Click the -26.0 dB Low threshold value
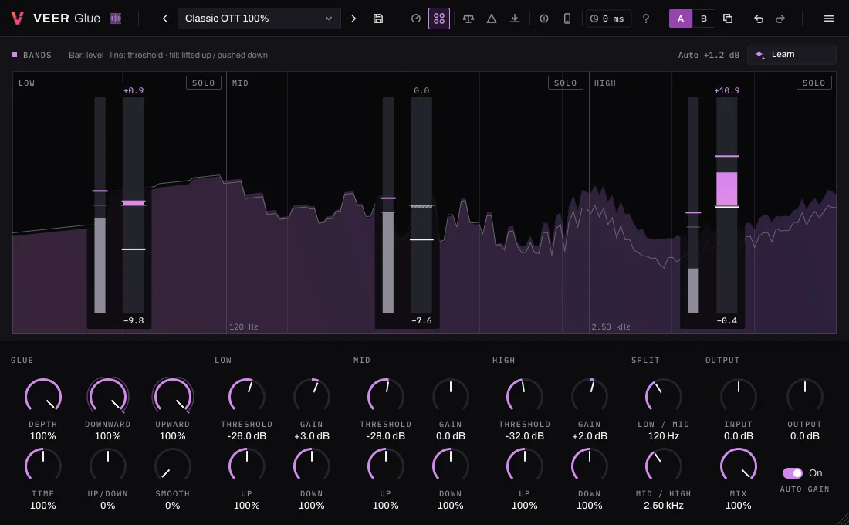Viewport: 849px width, 525px height. coord(247,436)
